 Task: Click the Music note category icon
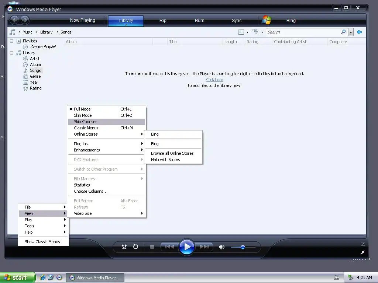(12, 32)
